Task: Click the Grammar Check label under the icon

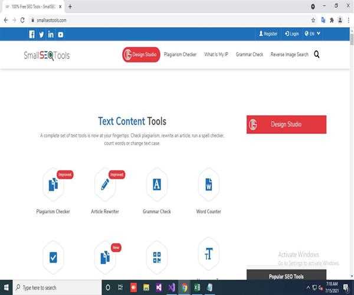Action: (x=157, y=211)
